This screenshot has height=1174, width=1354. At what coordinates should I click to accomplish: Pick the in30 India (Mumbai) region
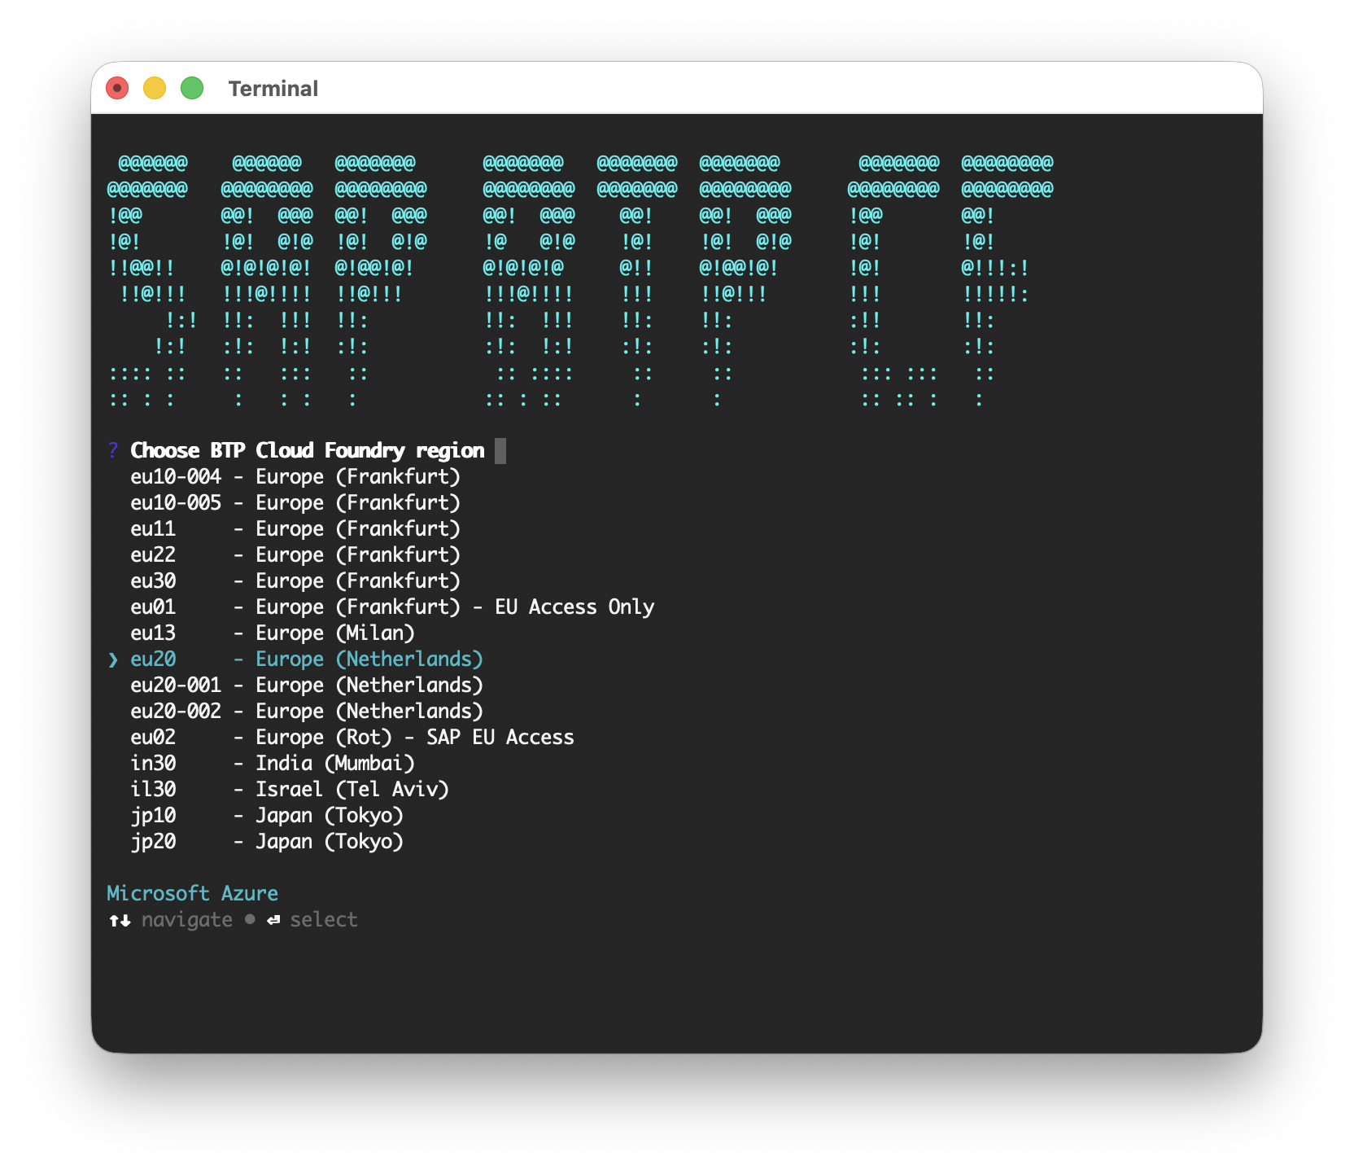tap(273, 764)
